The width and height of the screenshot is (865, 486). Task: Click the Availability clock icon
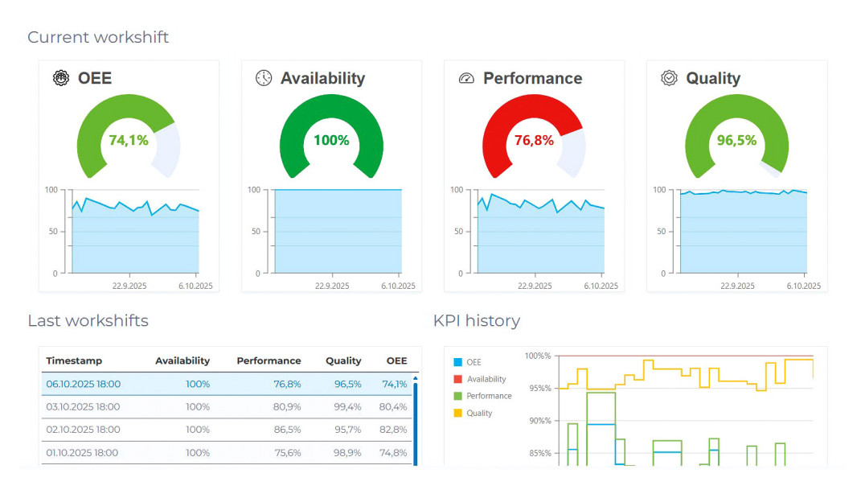point(264,78)
